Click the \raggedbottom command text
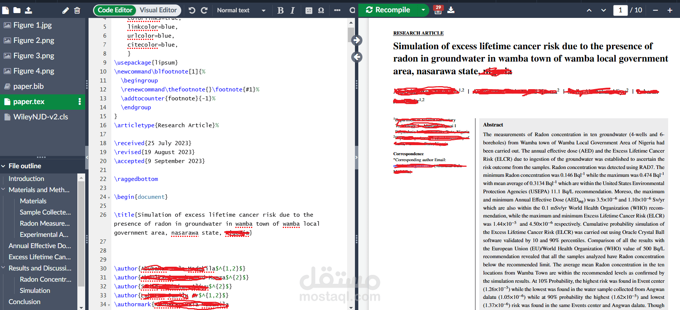 (x=136, y=179)
